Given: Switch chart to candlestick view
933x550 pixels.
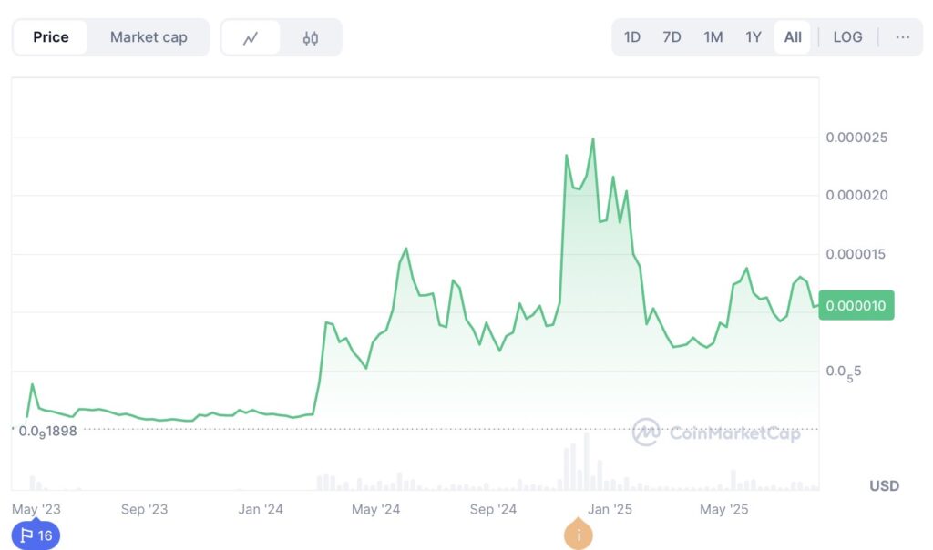Looking at the screenshot, I should (310, 37).
